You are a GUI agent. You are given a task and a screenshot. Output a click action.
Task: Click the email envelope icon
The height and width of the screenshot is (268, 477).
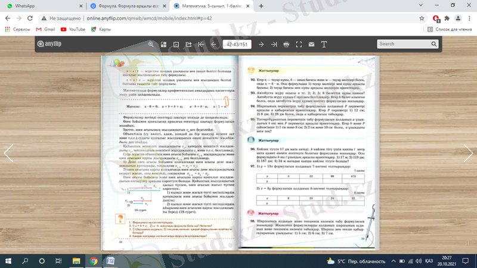pos(311,44)
